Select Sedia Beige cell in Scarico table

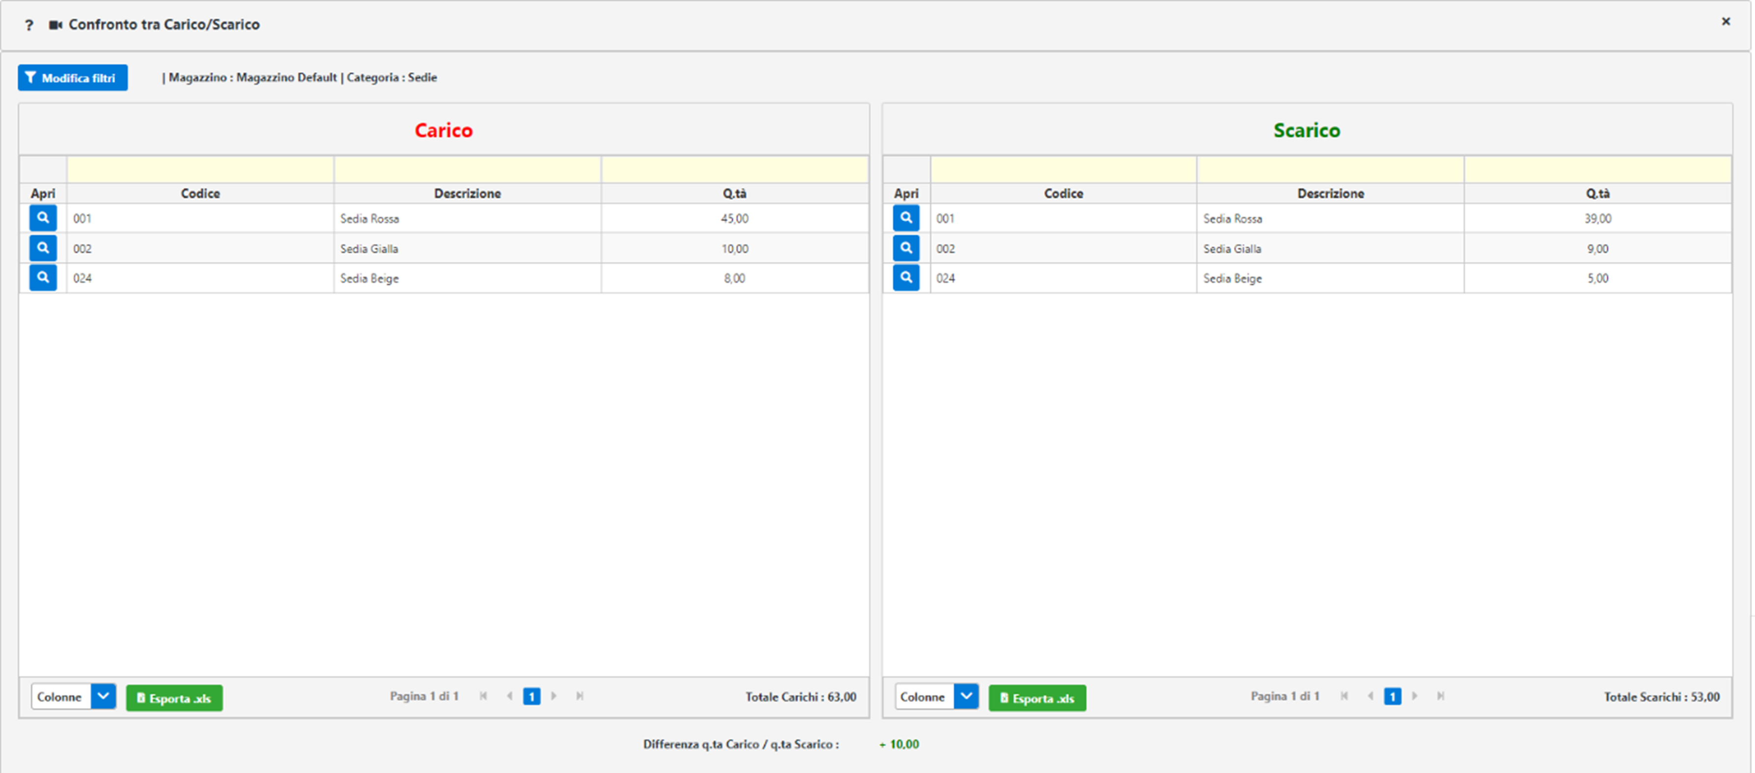1331,279
